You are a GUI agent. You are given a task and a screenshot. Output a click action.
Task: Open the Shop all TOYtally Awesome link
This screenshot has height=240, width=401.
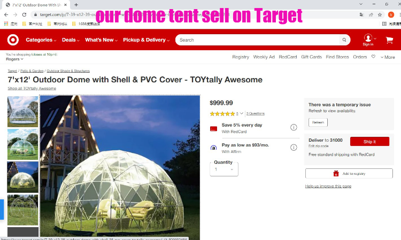[32, 88]
